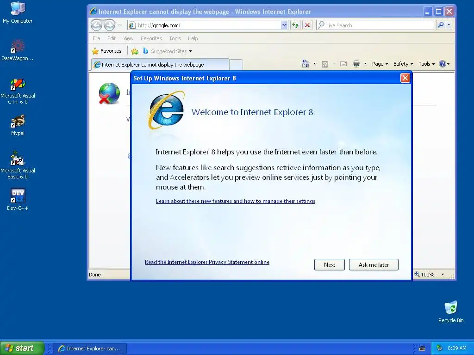This screenshot has width=474, height=355.
Task: Click Next in the IE8 setup dialog
Action: tap(329, 265)
